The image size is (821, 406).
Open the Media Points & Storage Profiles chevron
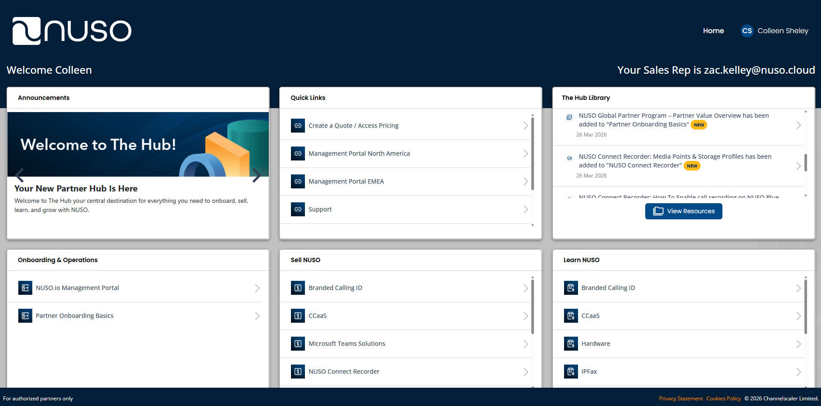click(798, 166)
